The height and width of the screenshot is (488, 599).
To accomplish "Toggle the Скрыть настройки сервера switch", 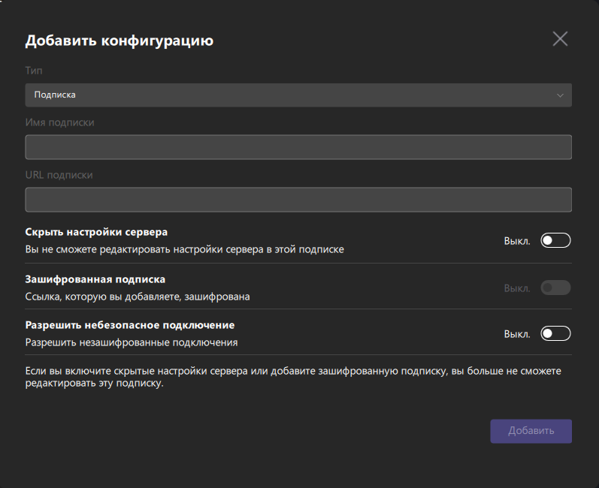I will click(x=555, y=240).
